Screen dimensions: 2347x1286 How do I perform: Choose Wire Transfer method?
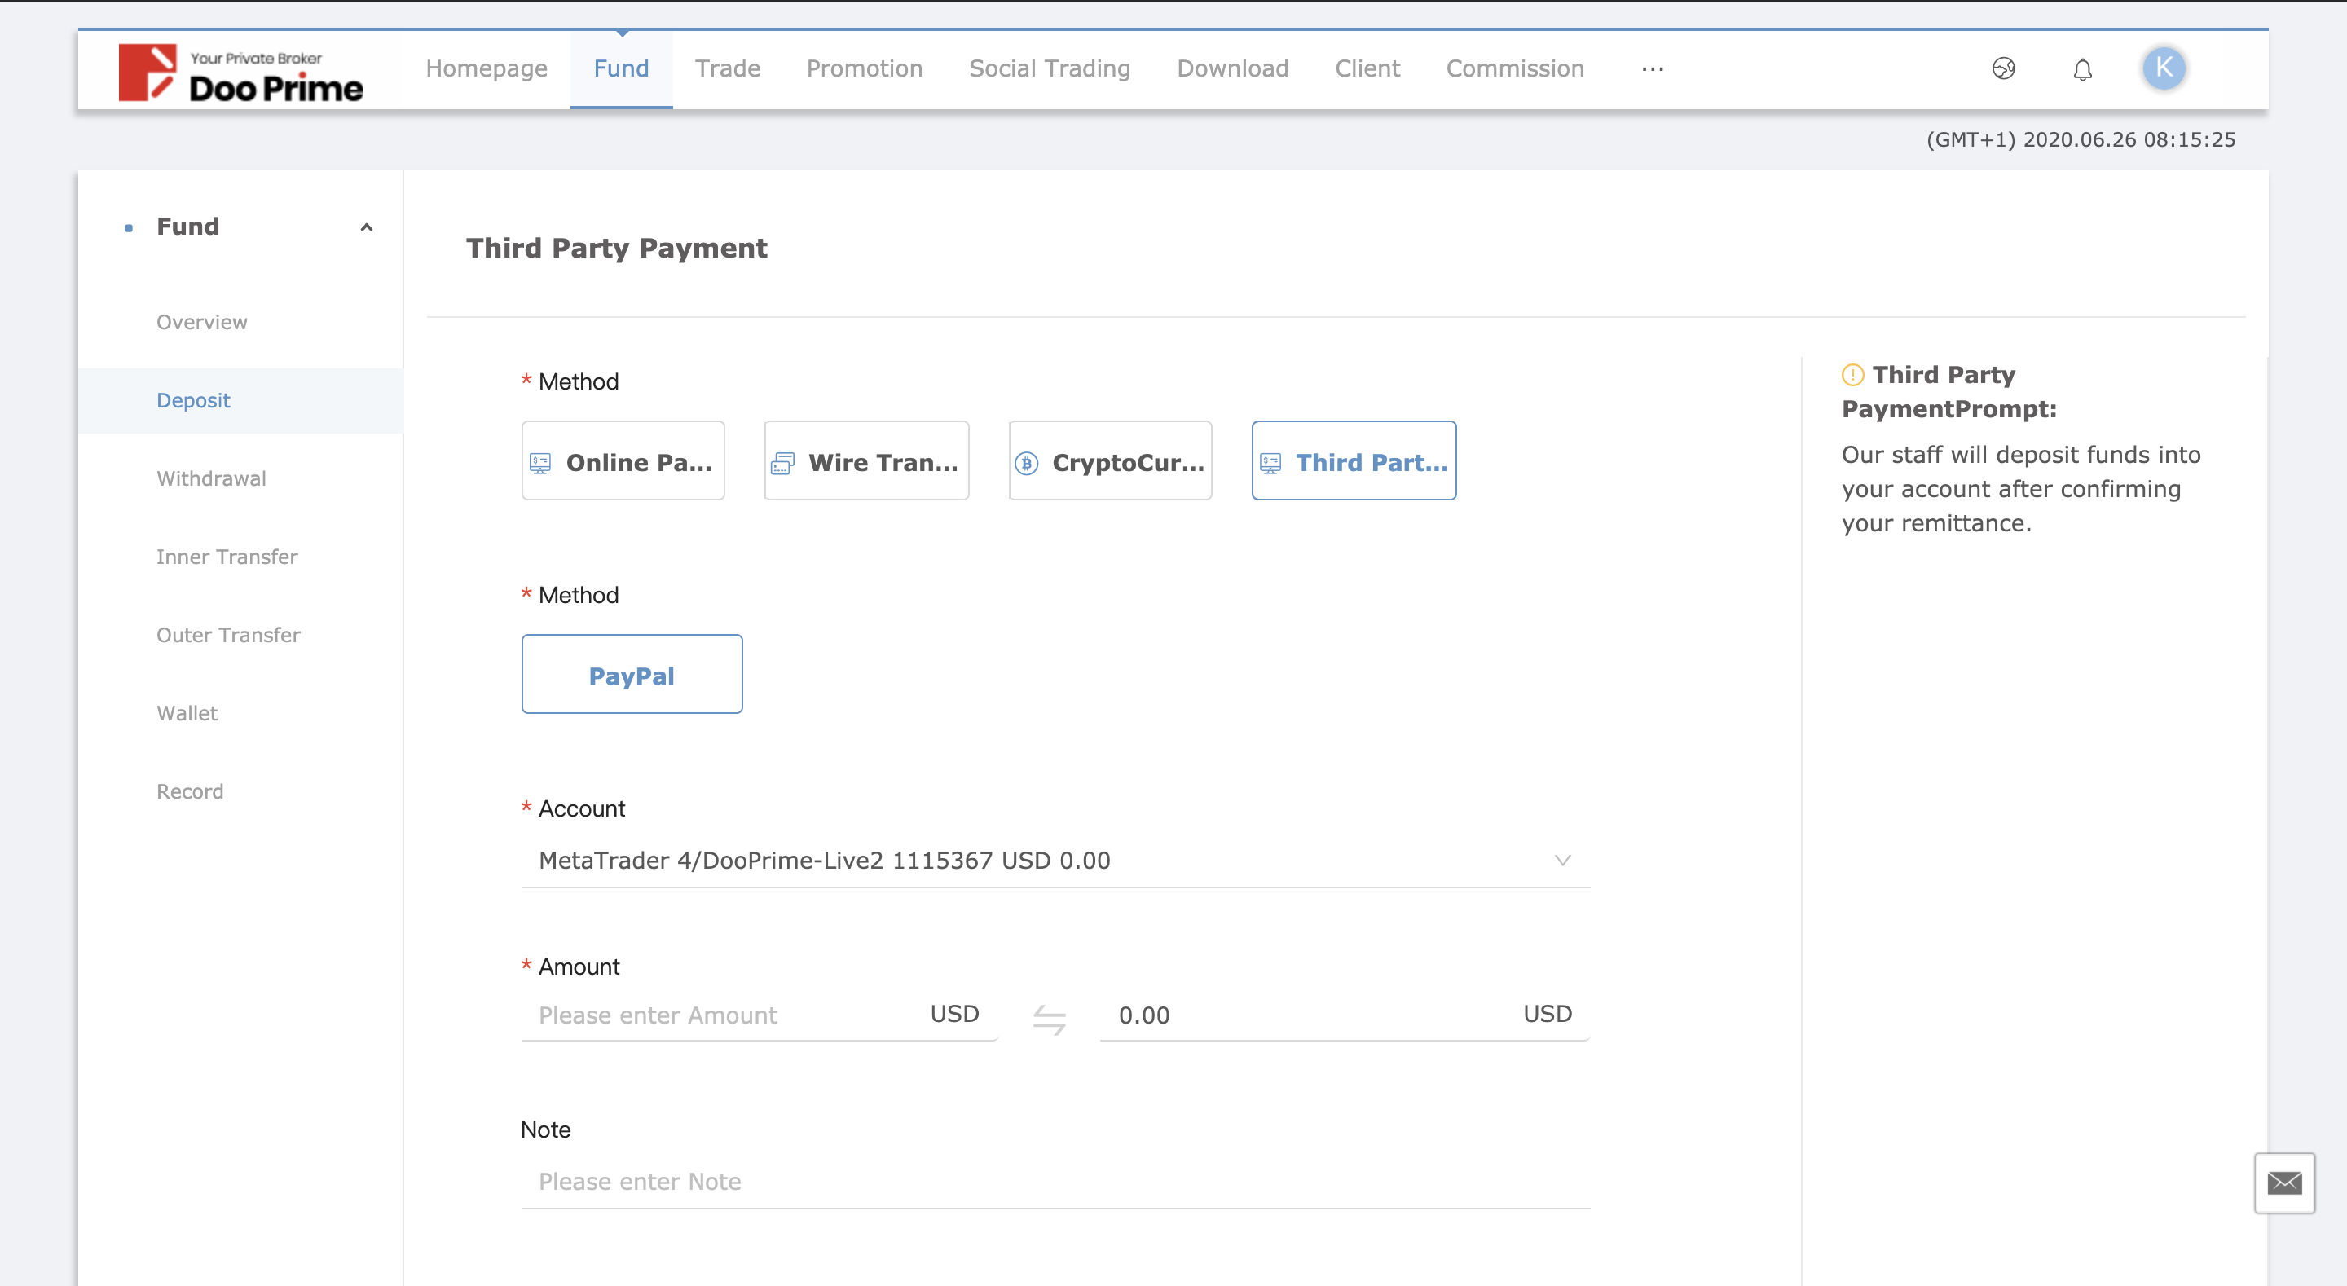click(866, 461)
